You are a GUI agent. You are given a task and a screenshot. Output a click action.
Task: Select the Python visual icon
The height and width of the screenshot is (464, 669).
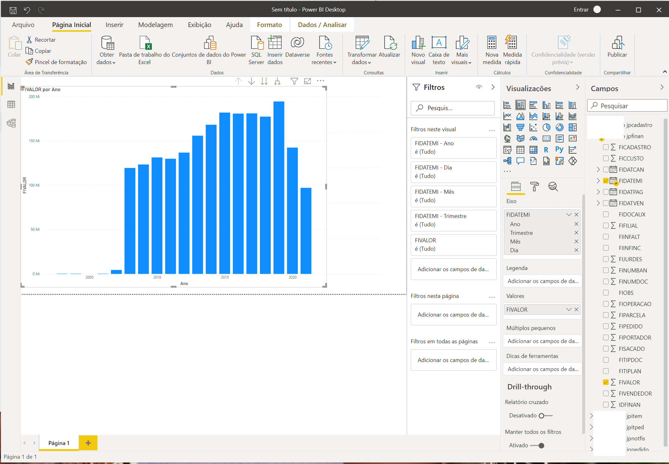(x=559, y=150)
